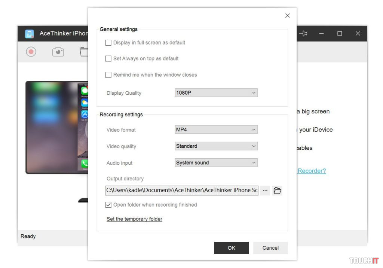The height and width of the screenshot is (268, 383).
Task: Click the OK button
Action: (231, 248)
